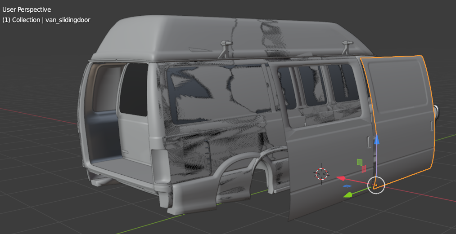456x234 pixels.
Task: Click the blue square plane gizmo handle
Action: coord(347,186)
